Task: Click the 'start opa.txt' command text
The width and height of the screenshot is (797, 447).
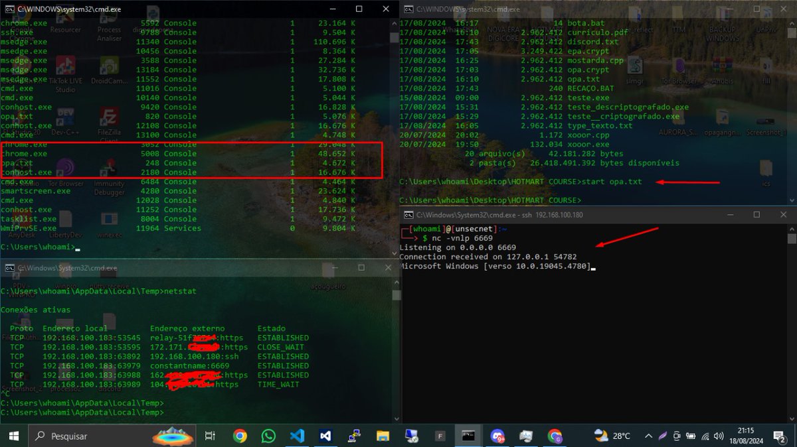Action: [x=612, y=181]
